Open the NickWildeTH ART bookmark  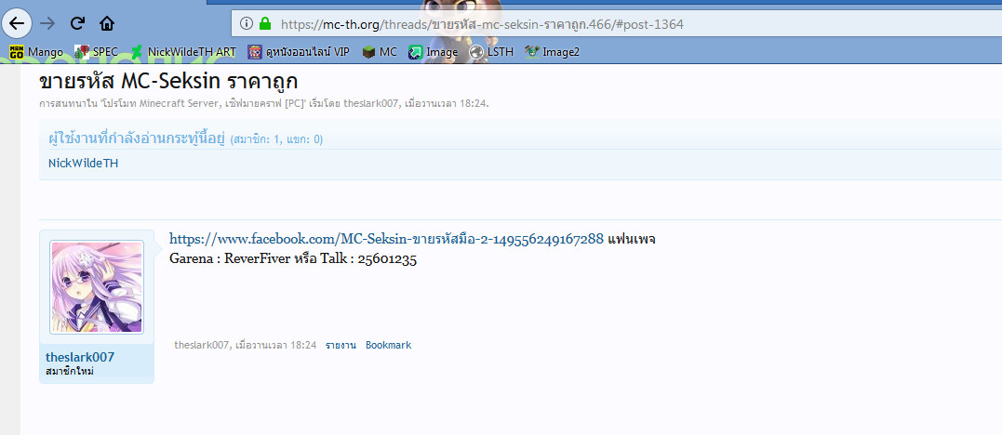pyautogui.click(x=183, y=52)
